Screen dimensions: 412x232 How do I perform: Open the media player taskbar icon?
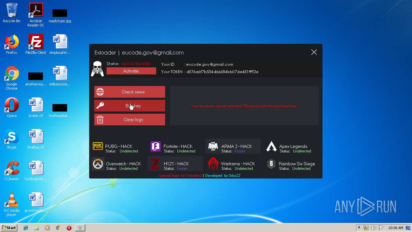pos(47,228)
